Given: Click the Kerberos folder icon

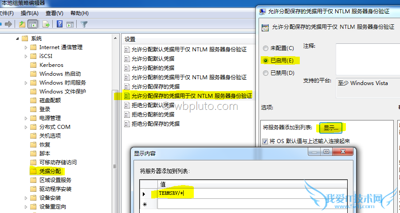Looking at the screenshot, I should click(33, 65).
